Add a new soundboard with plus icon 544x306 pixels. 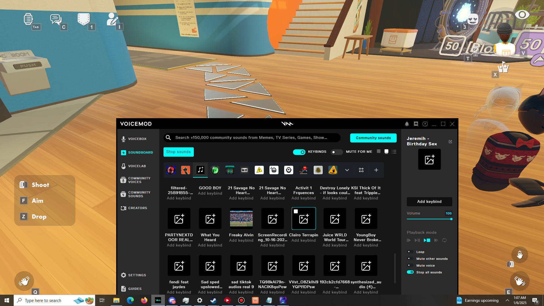coord(376,170)
